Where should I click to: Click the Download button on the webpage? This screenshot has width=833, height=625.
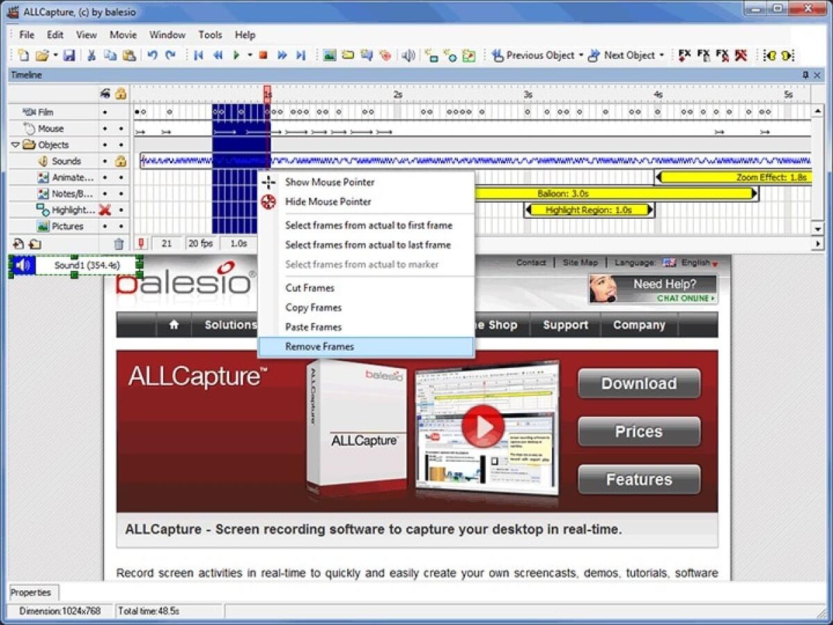pos(638,383)
